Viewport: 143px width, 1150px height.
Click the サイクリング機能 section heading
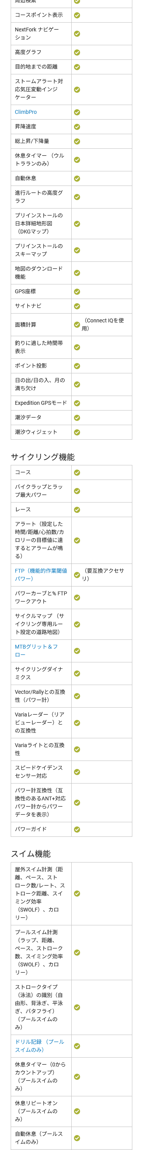(x=43, y=457)
